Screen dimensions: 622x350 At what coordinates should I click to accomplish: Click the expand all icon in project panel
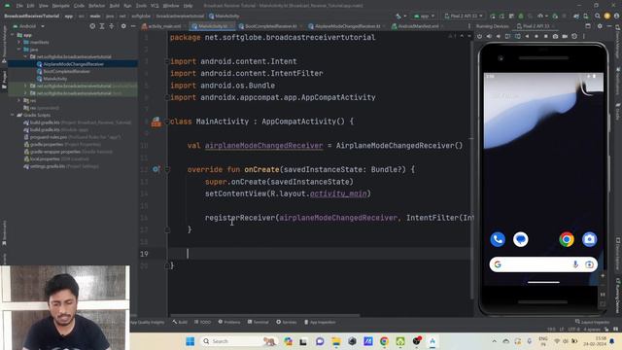pos(102,26)
